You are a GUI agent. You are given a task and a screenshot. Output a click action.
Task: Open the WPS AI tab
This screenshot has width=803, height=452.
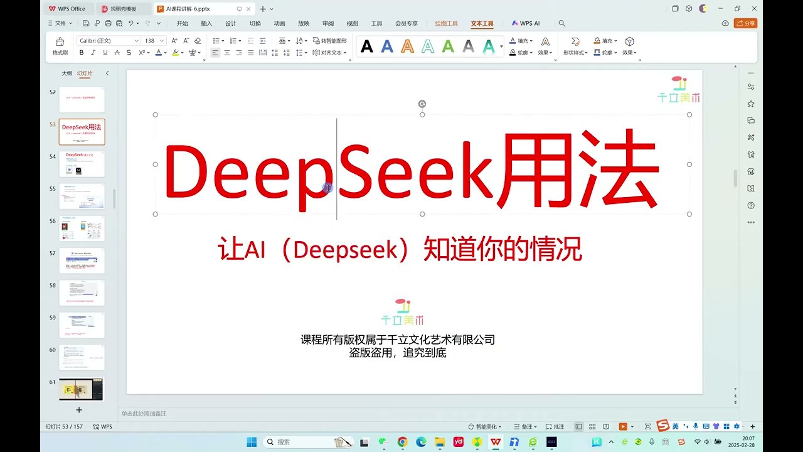coord(526,23)
